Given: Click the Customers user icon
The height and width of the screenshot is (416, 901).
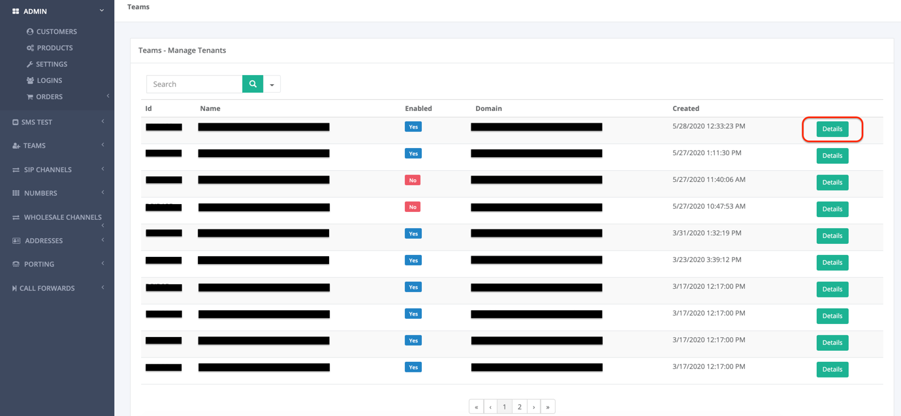Looking at the screenshot, I should click(30, 31).
